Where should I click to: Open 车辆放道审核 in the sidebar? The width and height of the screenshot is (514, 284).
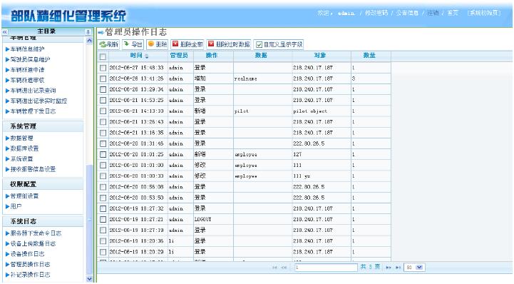(28, 80)
